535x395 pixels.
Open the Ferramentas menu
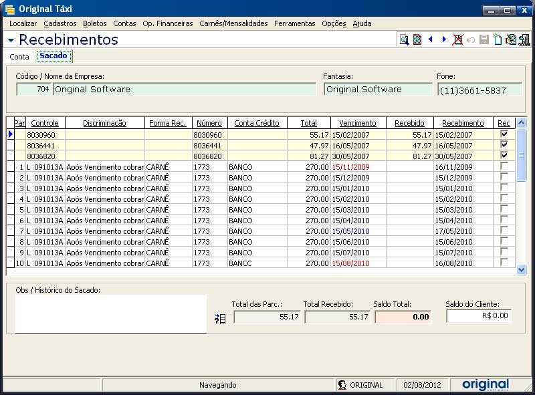pyautogui.click(x=294, y=23)
